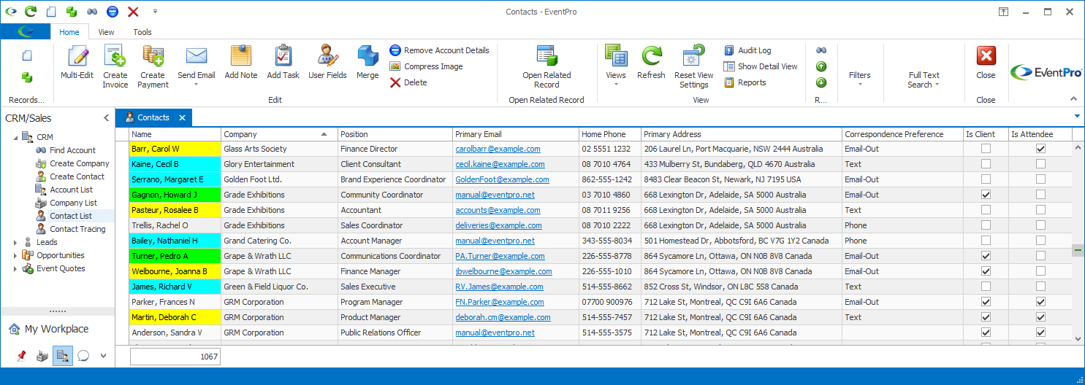The width and height of the screenshot is (1085, 385).
Task: Open Reports from the ribbon
Action: pos(745,82)
